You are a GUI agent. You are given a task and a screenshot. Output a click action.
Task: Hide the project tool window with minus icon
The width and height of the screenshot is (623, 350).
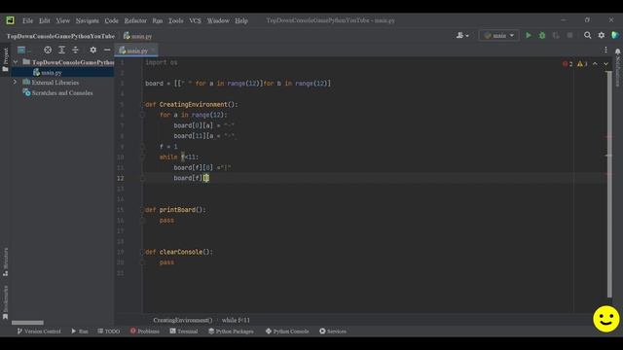point(107,50)
